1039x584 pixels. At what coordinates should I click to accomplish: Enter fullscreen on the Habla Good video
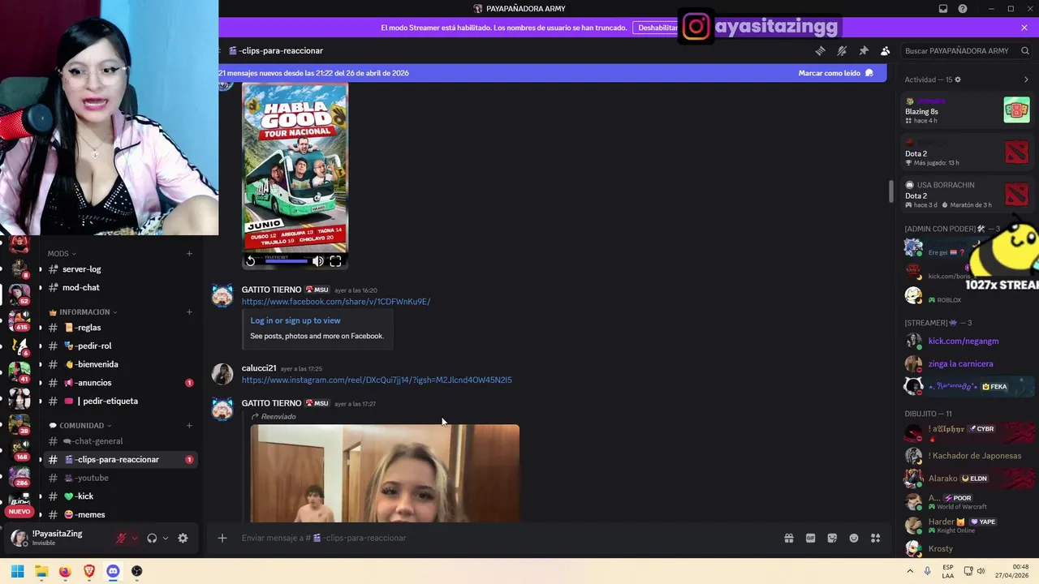pyautogui.click(x=335, y=261)
